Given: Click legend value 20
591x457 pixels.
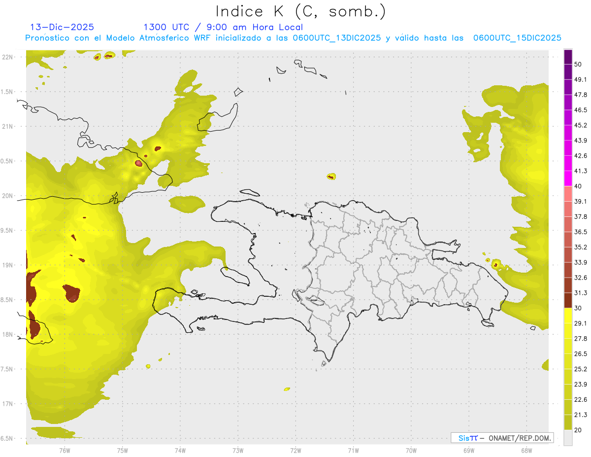Looking at the screenshot, I should click(578, 430).
